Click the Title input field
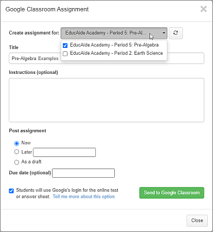 coord(106,58)
